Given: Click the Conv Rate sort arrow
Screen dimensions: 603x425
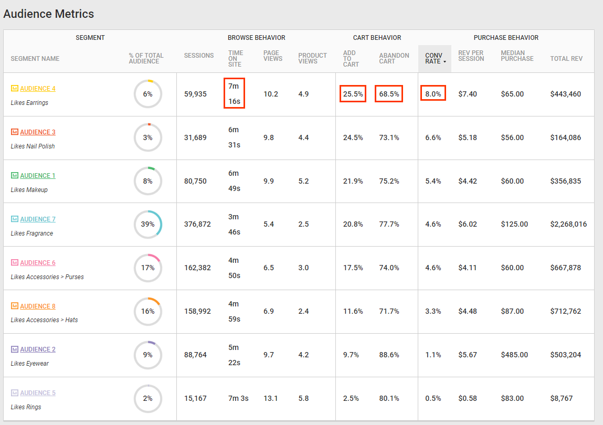Looking at the screenshot, I should 445,62.
